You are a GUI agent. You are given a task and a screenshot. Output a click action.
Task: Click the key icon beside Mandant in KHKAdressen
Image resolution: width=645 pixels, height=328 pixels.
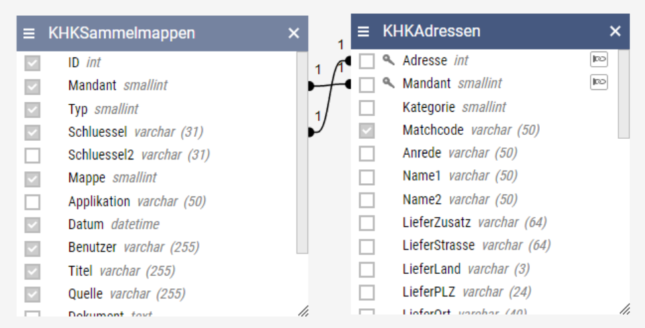[388, 83]
